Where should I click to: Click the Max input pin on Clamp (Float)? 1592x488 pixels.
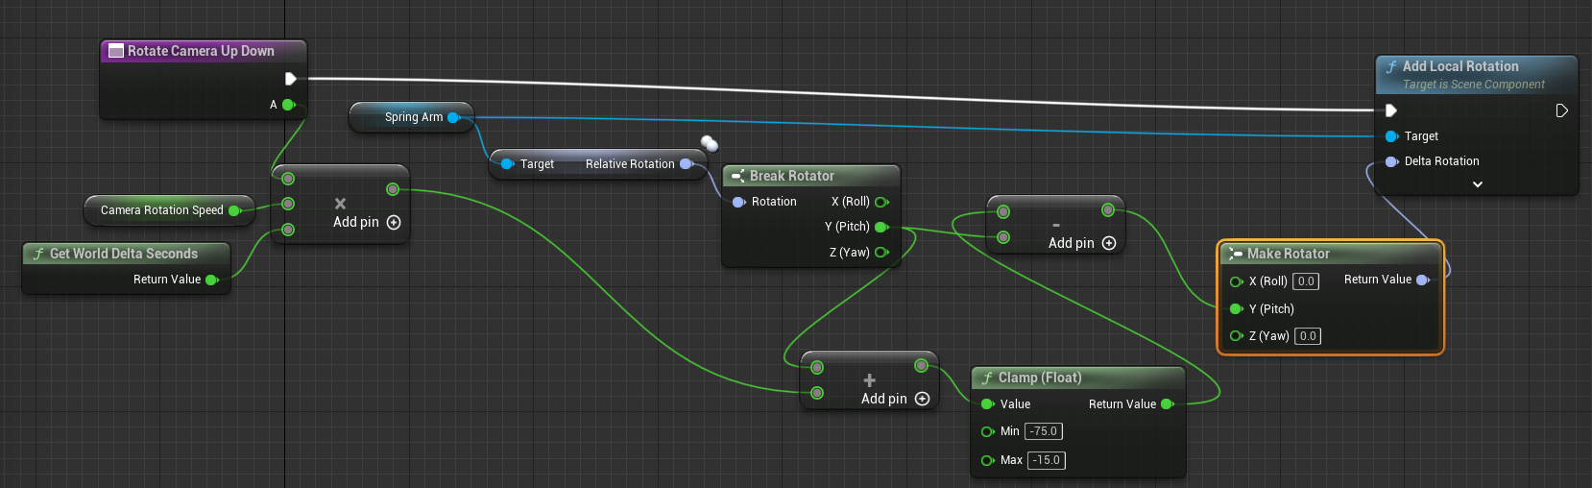[x=987, y=460]
